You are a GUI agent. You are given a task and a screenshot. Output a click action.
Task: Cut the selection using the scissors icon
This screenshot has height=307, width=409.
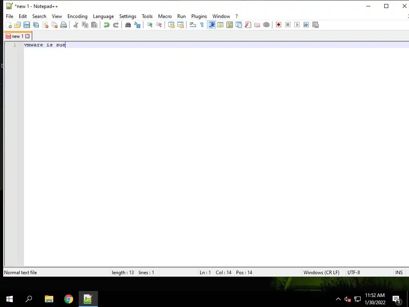[x=76, y=25]
